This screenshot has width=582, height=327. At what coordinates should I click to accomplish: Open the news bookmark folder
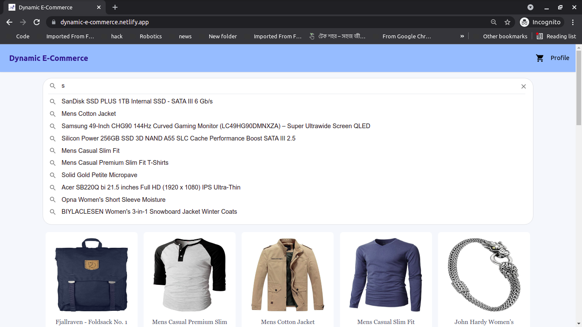tap(185, 36)
